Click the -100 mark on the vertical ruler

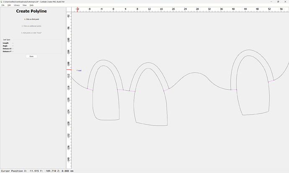click(x=69, y=40)
